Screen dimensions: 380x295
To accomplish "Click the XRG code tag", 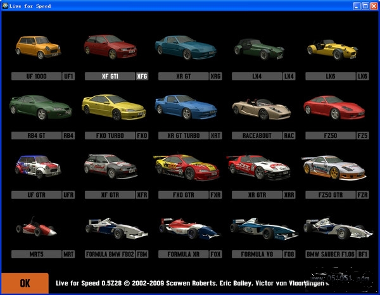I will 216,77.
